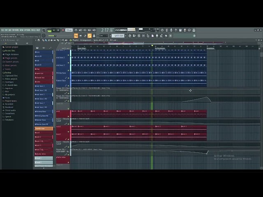The height and width of the screenshot is (197, 263).
Task: Toggle mute dot on mid bass 2 track
Action: coord(68,63)
